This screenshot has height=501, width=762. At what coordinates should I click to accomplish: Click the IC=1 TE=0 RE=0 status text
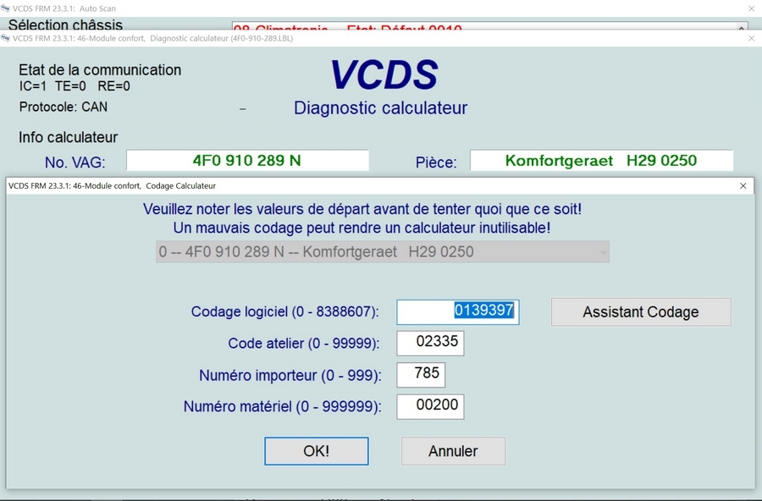(x=75, y=86)
